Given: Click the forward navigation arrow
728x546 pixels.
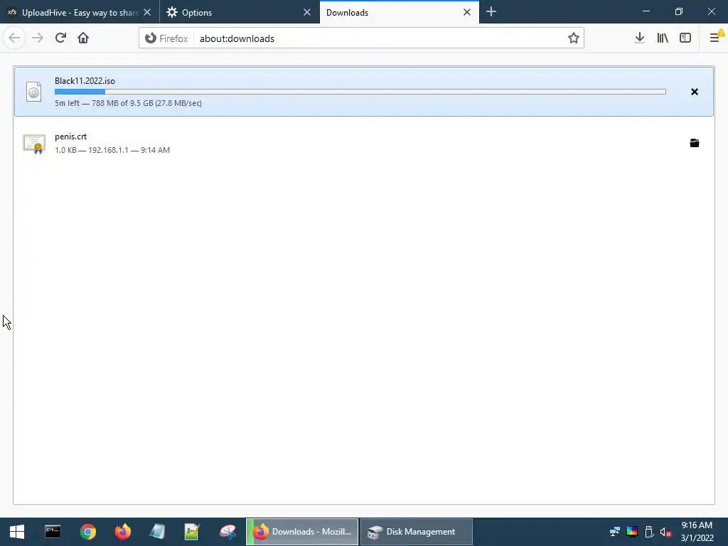Looking at the screenshot, I should point(38,38).
